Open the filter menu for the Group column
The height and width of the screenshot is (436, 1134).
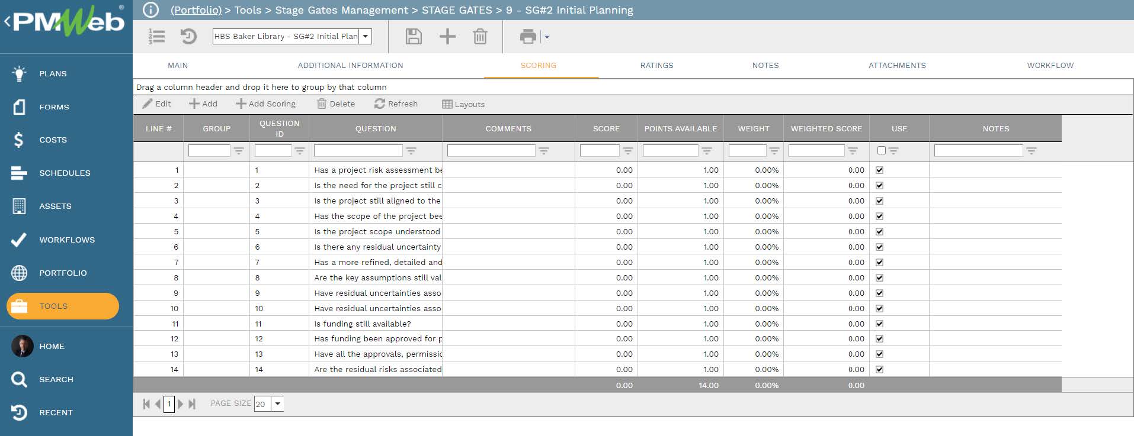pos(239,151)
